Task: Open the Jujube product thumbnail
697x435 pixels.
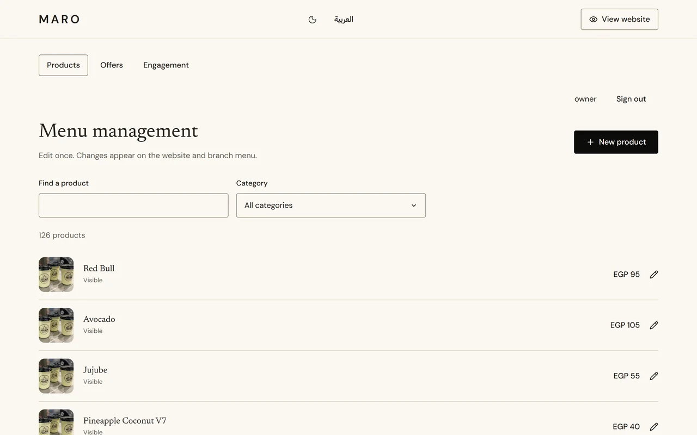Action: point(56,376)
